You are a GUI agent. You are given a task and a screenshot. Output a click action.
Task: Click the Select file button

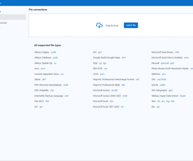(x=131, y=25)
